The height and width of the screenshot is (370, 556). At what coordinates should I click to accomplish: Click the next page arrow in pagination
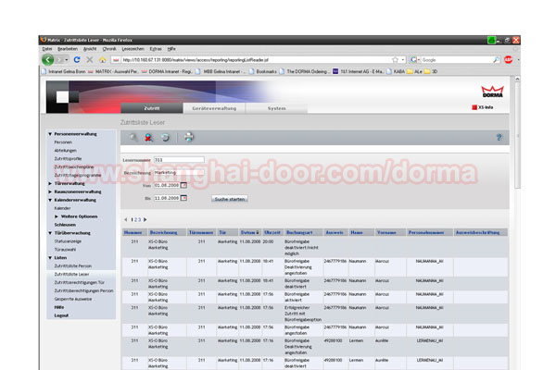click(145, 219)
